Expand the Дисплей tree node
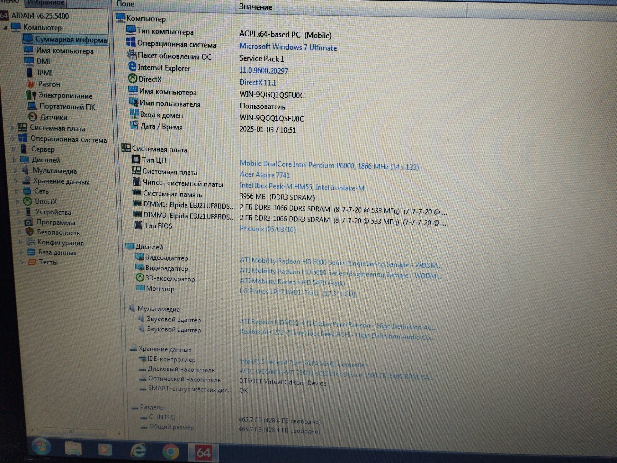617x463 pixels. (x=14, y=160)
